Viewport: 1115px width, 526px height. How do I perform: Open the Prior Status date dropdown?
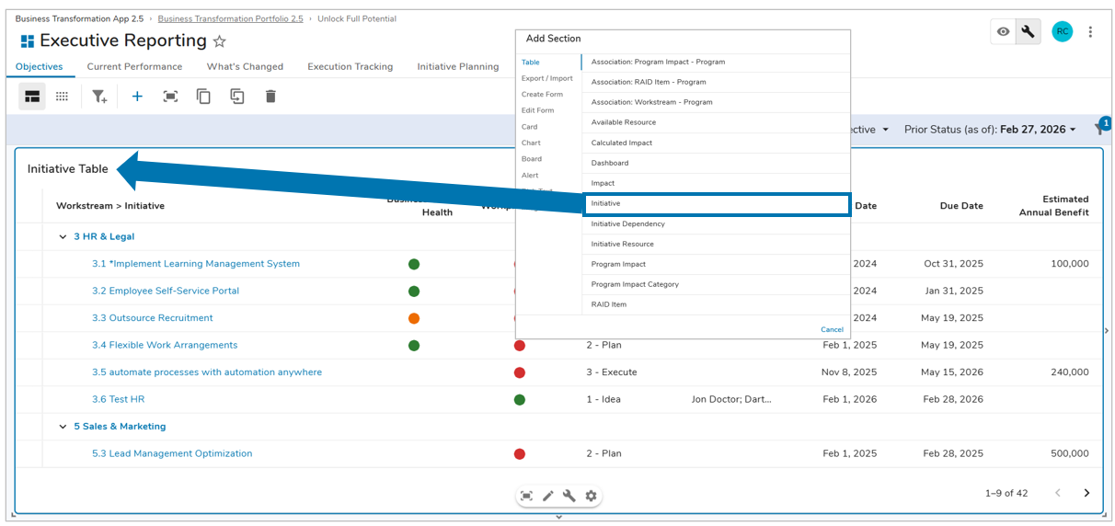[x=990, y=130]
